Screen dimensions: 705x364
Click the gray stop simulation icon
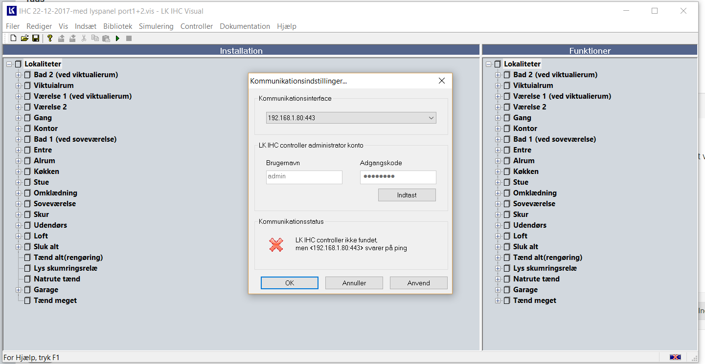pyautogui.click(x=129, y=38)
